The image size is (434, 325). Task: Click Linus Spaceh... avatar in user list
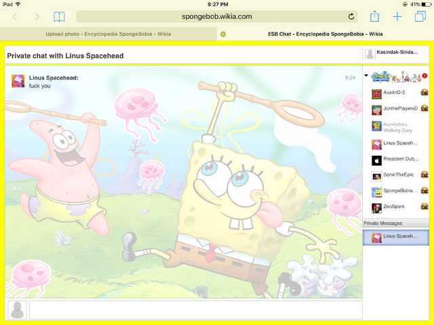pos(376,144)
